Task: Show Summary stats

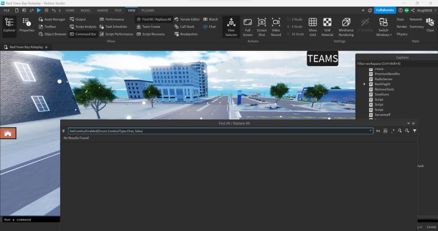Action: tap(417, 27)
